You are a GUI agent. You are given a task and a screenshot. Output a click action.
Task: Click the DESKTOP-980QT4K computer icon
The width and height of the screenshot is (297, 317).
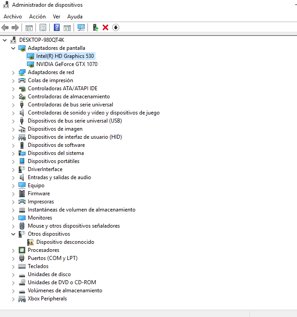click(x=13, y=40)
